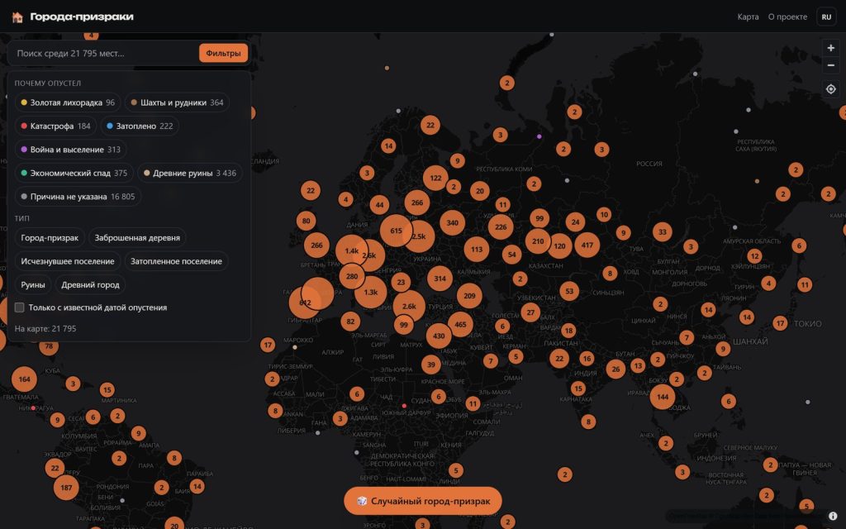The image size is (846, 529).
Task: Open the 2.6k cluster over Turkey
Action: click(x=409, y=306)
